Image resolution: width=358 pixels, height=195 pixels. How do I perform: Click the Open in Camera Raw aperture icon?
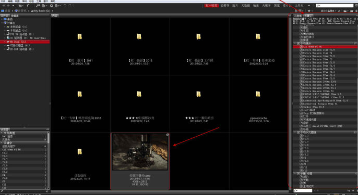(x=52, y=6)
